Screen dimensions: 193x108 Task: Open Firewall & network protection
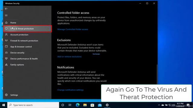pos(27,41)
